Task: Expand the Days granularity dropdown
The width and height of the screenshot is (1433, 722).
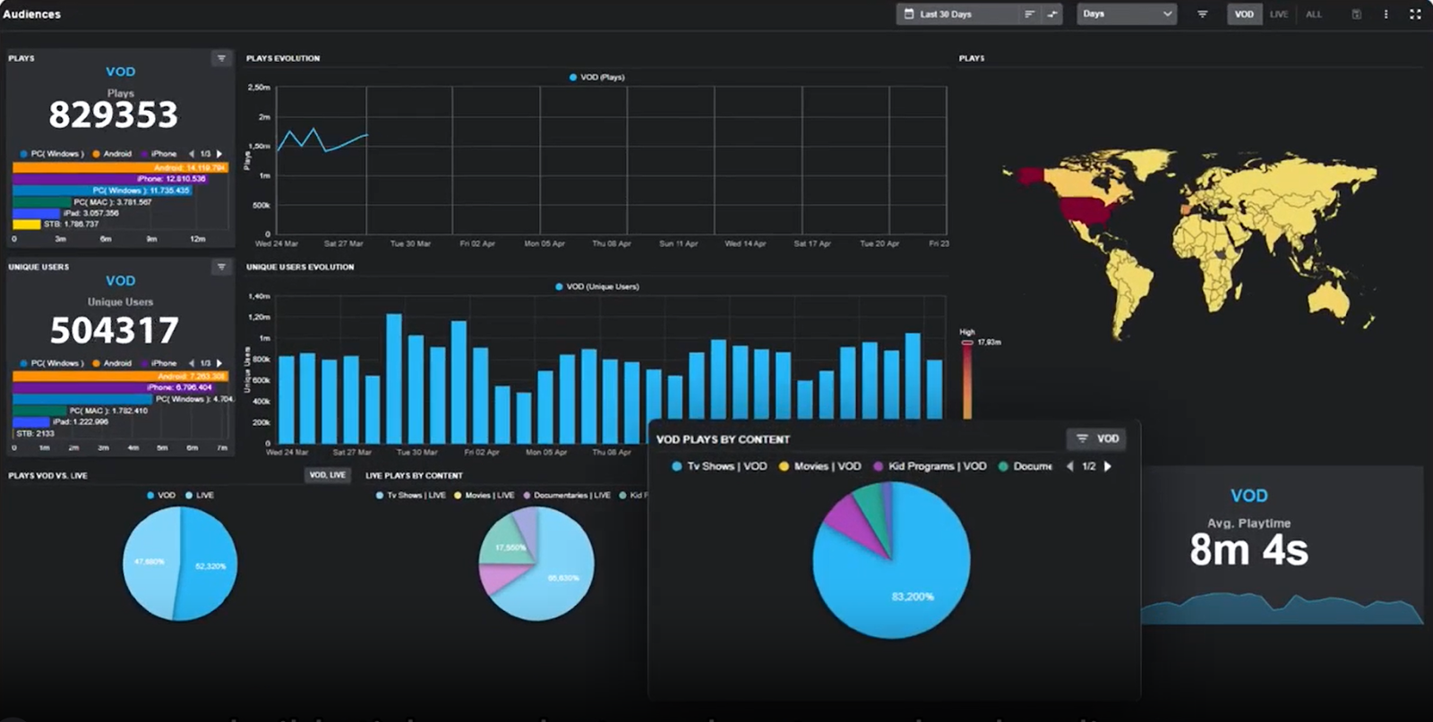Action: coord(1127,14)
